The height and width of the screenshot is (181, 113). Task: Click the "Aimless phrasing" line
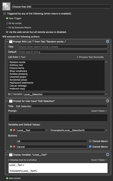(18, 74)
